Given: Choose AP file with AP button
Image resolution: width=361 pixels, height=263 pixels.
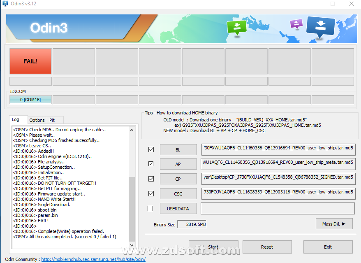Looking at the screenshot, I should [178, 164].
